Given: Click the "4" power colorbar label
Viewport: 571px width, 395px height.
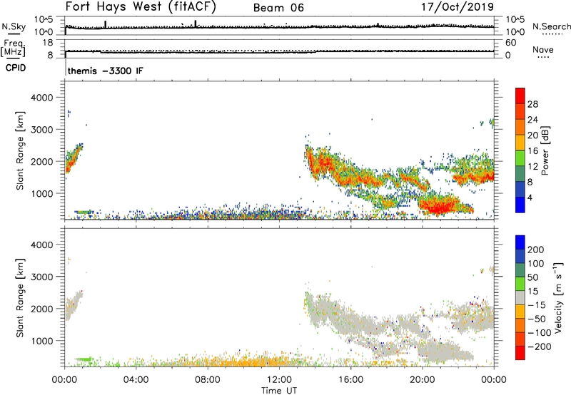Looking at the screenshot, I should [530, 197].
